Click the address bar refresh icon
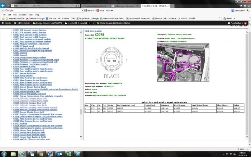251x157 pixels. (x=79, y=6)
